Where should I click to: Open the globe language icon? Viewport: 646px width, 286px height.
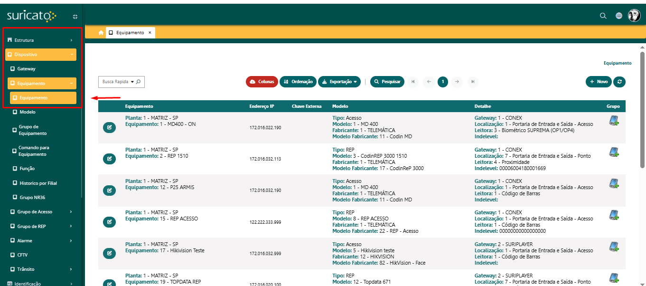(x=619, y=16)
